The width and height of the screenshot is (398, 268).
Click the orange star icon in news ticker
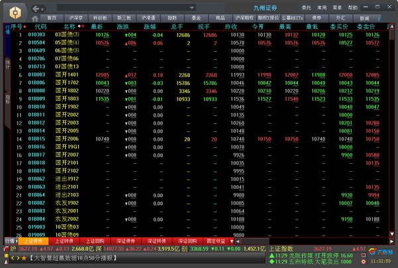click(x=24, y=258)
